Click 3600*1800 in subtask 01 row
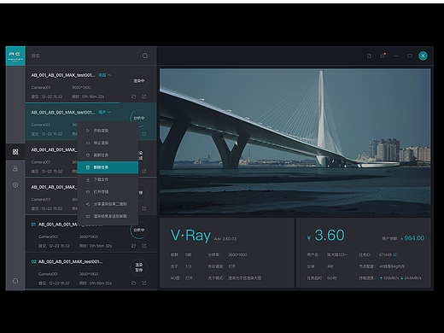 pyautogui.click(x=89, y=237)
